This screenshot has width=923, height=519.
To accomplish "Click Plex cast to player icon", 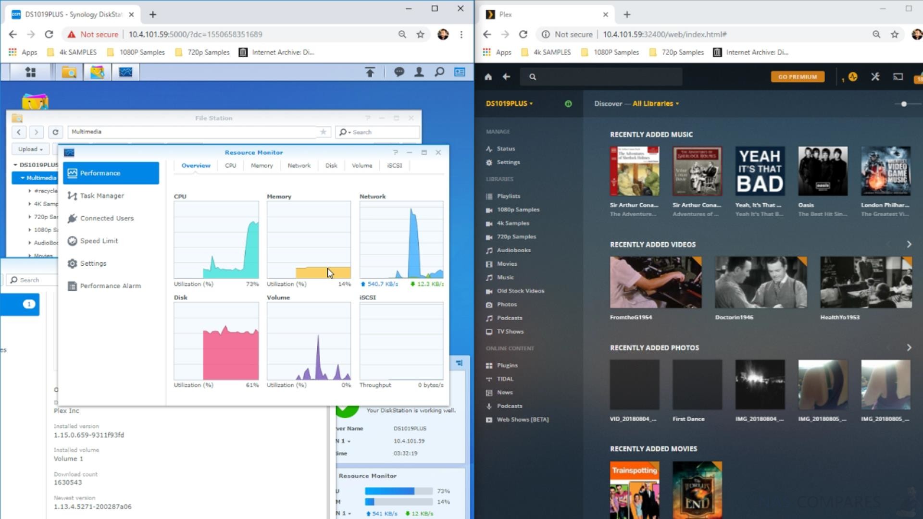I will click(x=898, y=76).
